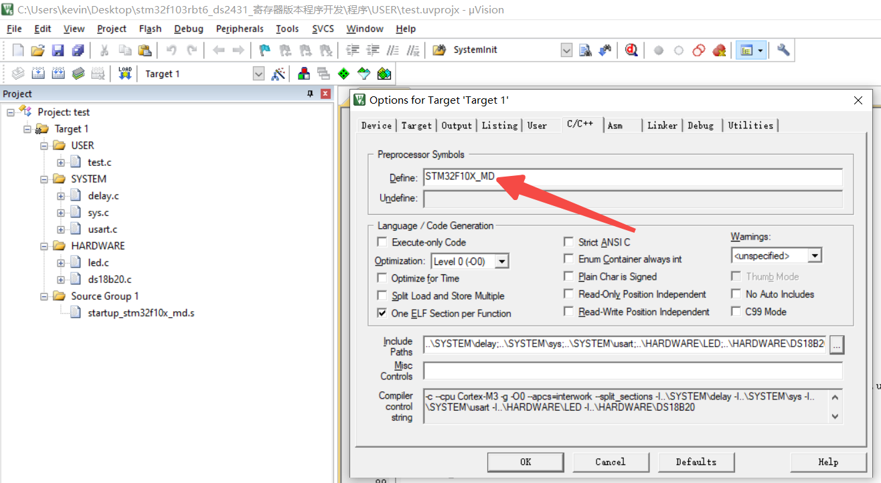Build target using the Build icon
The width and height of the screenshot is (881, 483).
point(38,74)
